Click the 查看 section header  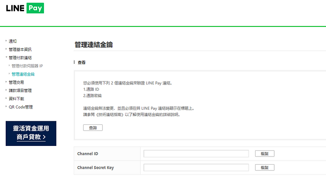coord(81,63)
